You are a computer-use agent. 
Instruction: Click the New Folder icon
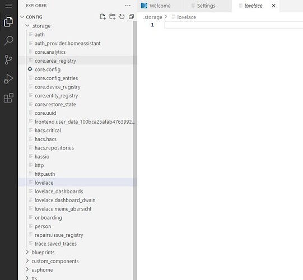pyautogui.click(x=112, y=17)
